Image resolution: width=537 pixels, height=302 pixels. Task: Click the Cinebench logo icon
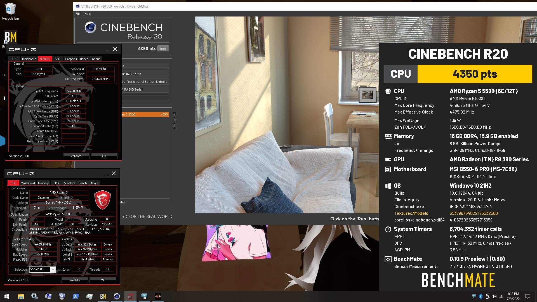tap(90, 27)
